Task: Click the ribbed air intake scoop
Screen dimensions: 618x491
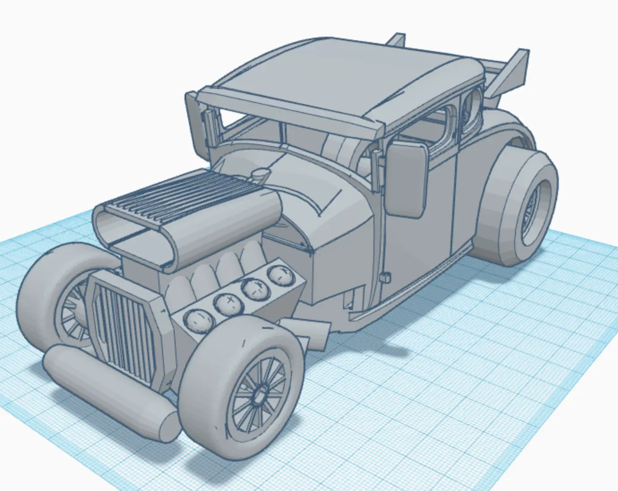Action: pyautogui.click(x=179, y=197)
